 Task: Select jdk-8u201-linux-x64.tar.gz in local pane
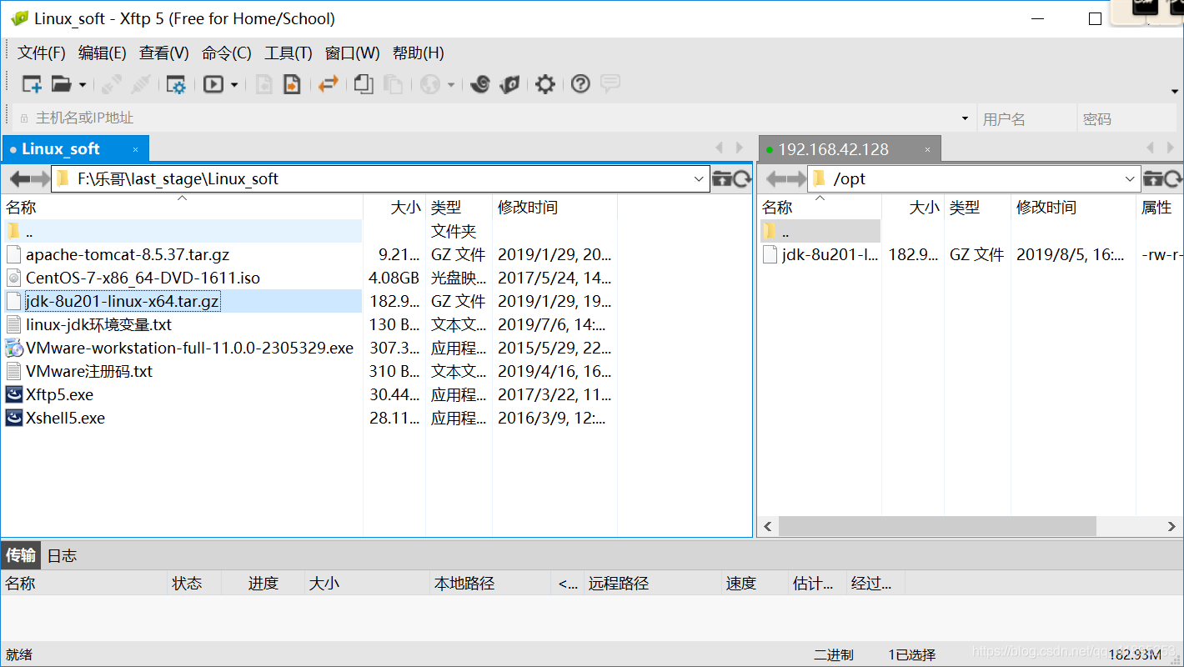coord(123,301)
